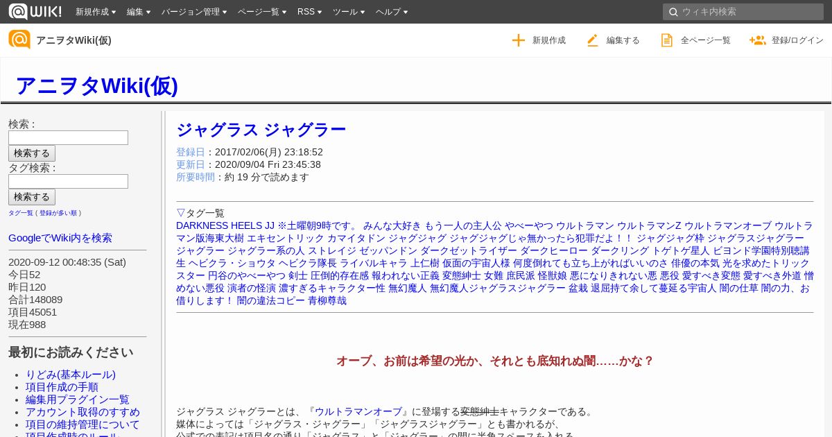The height and width of the screenshot is (437, 832).
Task: Click the アニヲタWiki(仮) site name in header
Action: tap(73, 40)
